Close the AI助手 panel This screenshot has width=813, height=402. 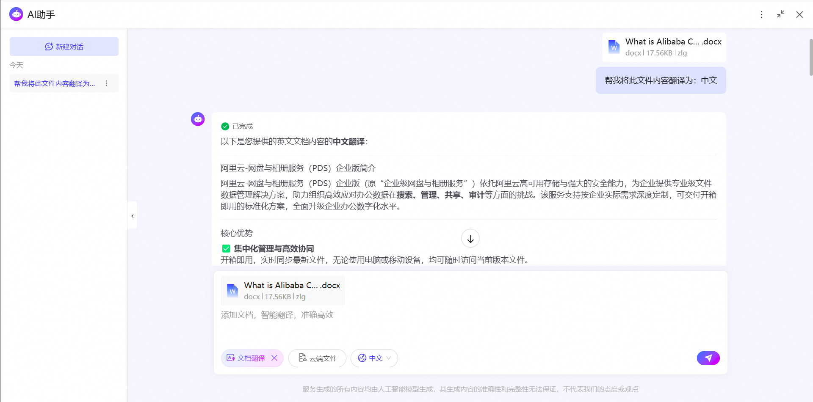[799, 14]
